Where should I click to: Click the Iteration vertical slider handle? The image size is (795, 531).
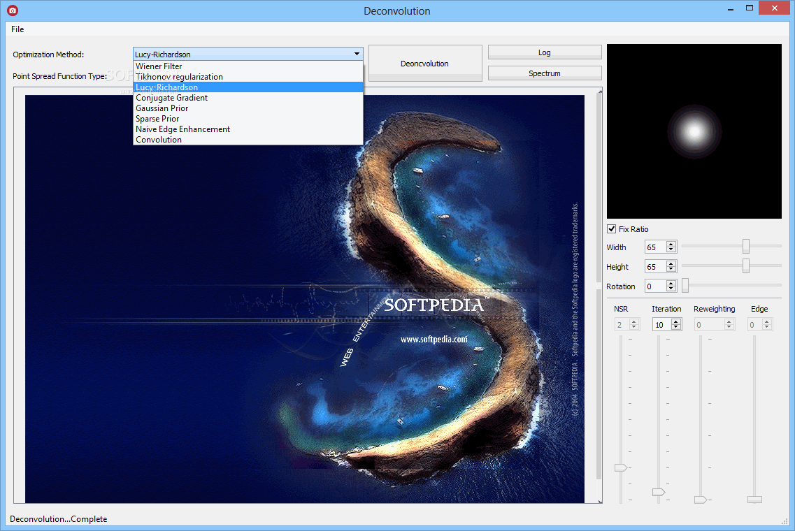coord(659,492)
